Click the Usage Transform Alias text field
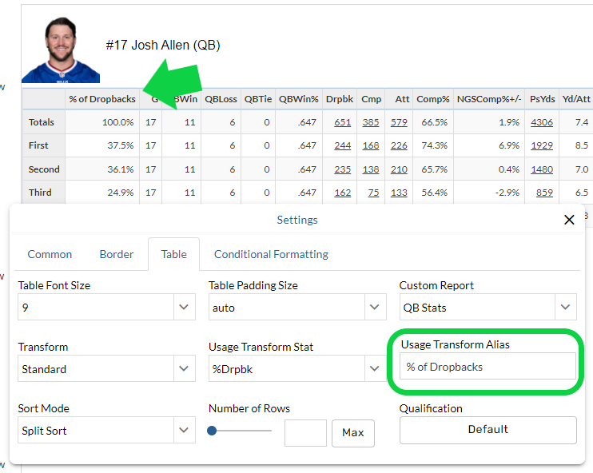The width and height of the screenshot is (593, 473). (x=488, y=367)
